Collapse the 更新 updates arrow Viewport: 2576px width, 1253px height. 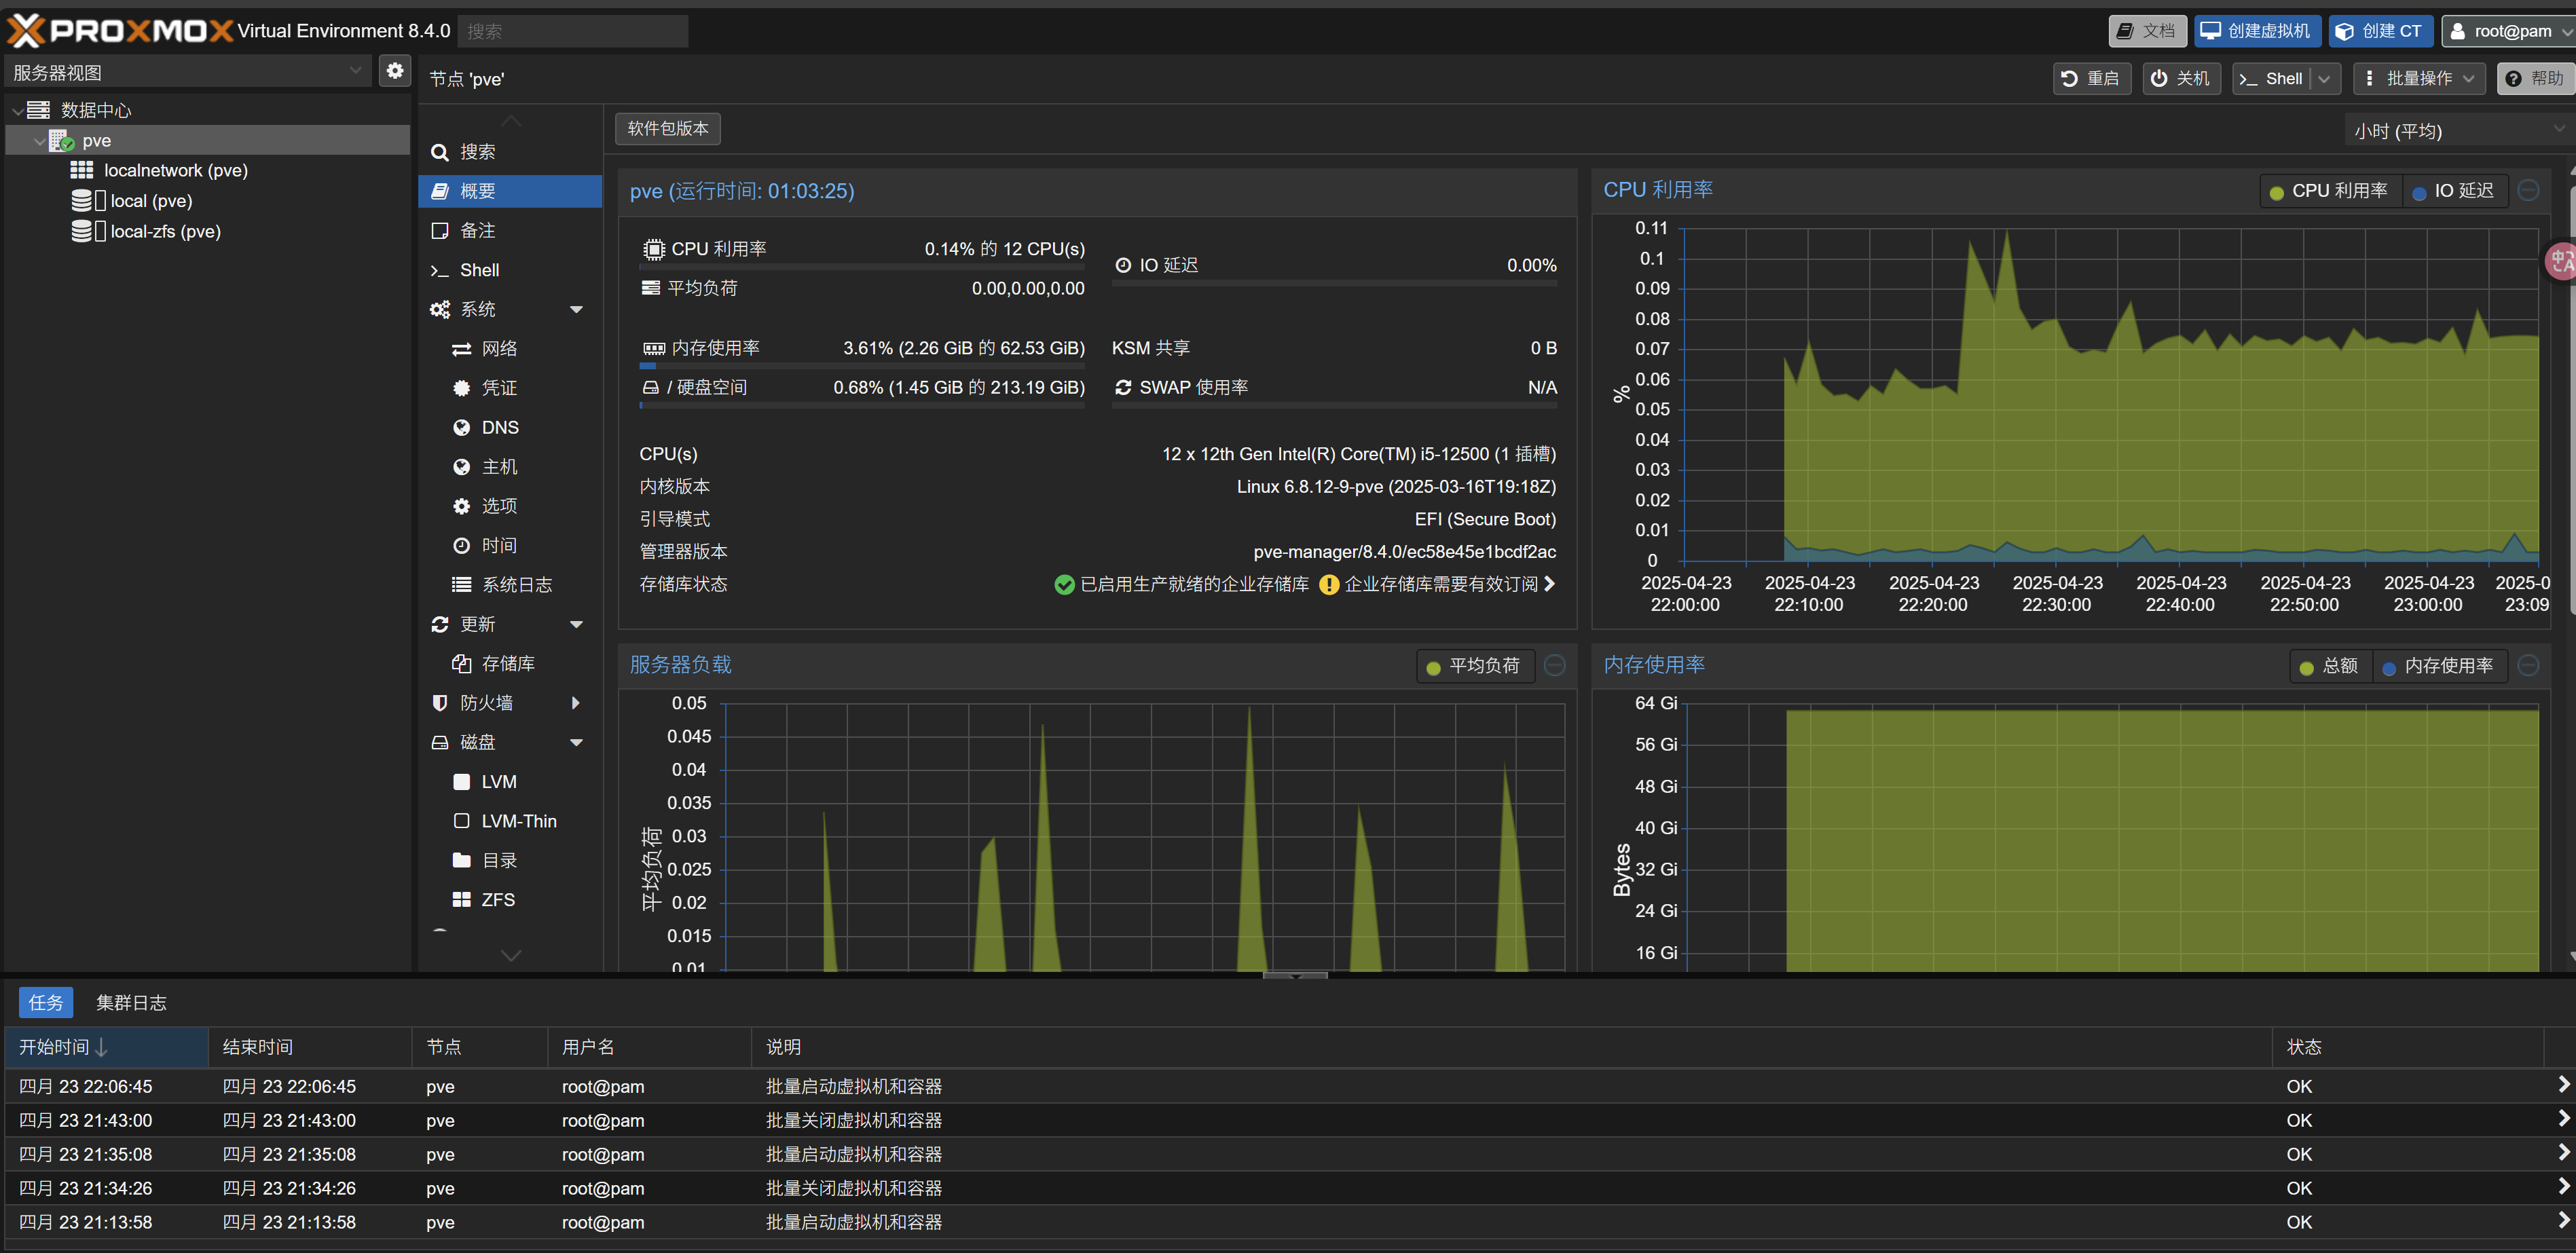coord(576,624)
